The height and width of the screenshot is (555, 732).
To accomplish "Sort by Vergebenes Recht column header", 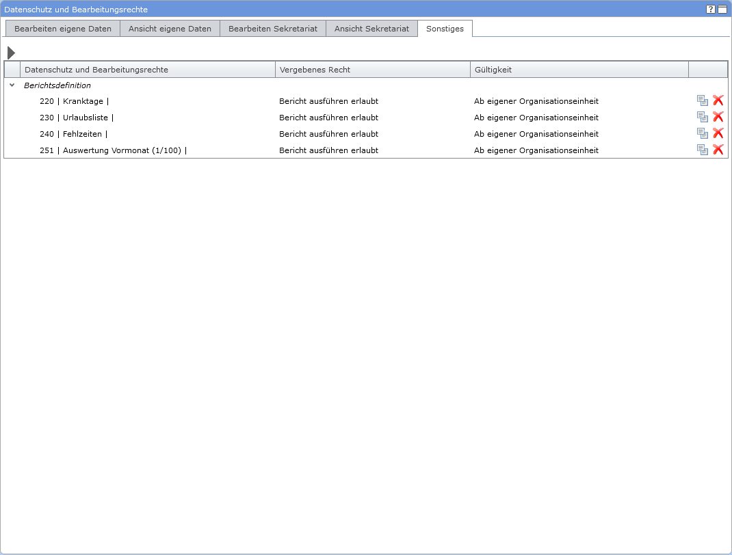I will point(373,70).
